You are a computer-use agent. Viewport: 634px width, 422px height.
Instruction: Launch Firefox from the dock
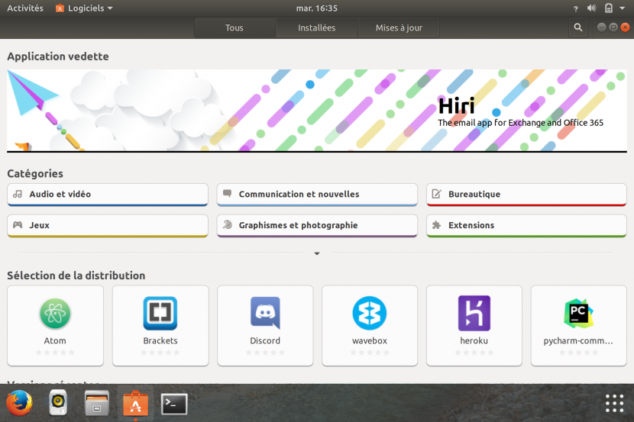pyautogui.click(x=19, y=403)
